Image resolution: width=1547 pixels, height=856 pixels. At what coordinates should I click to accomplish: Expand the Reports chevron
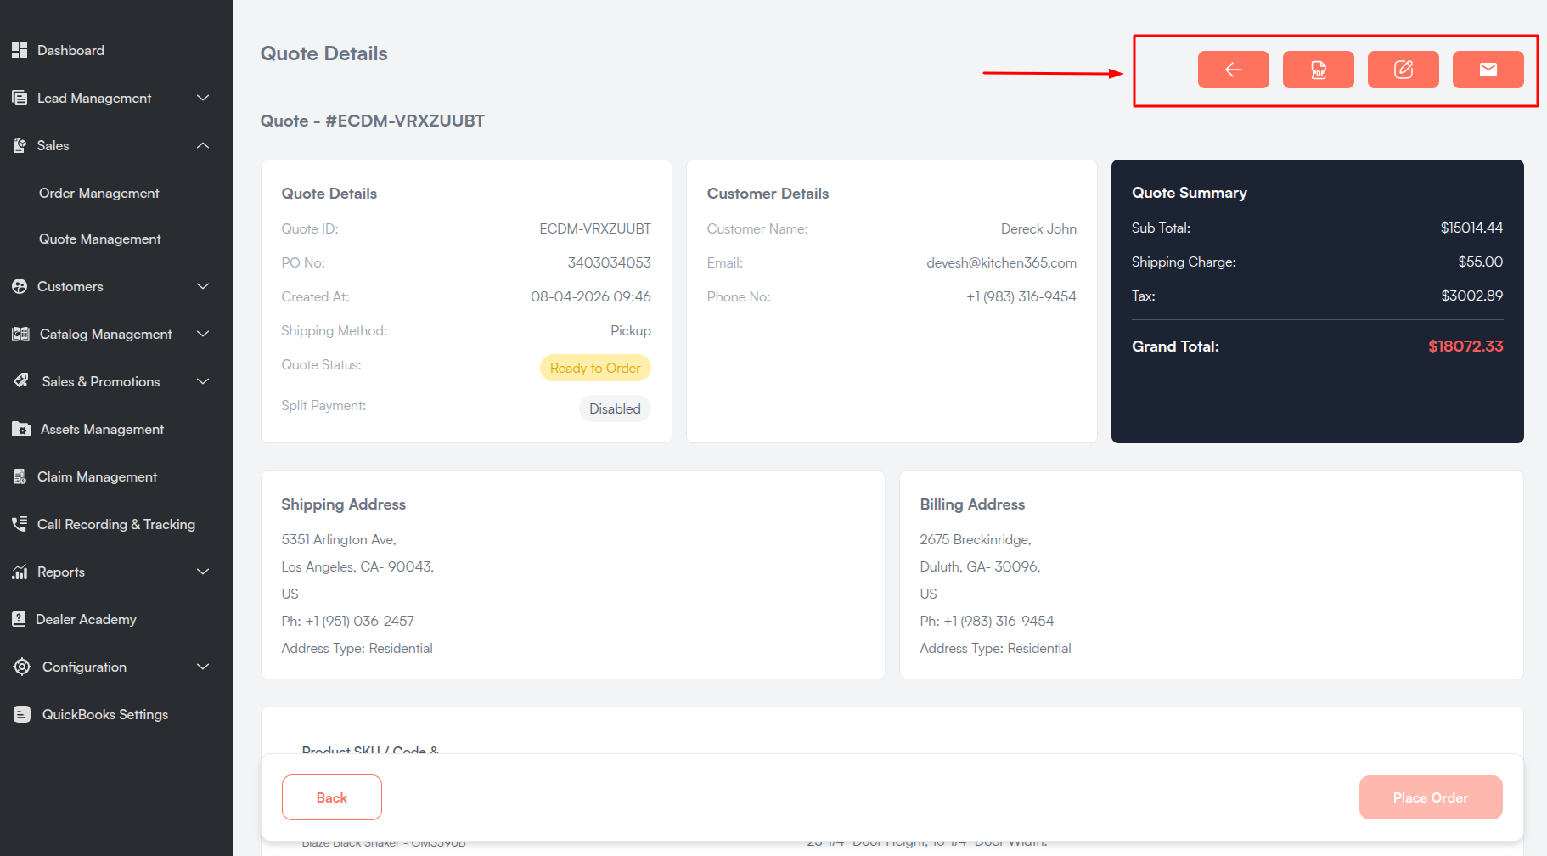[x=203, y=572]
